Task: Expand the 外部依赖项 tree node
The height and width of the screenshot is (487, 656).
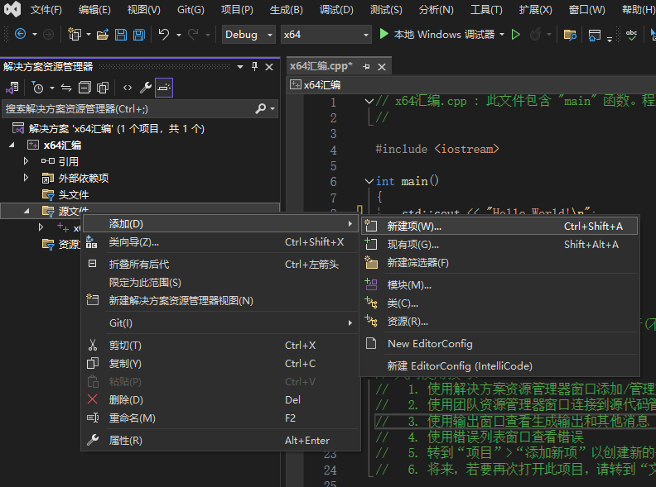Action: [26, 178]
